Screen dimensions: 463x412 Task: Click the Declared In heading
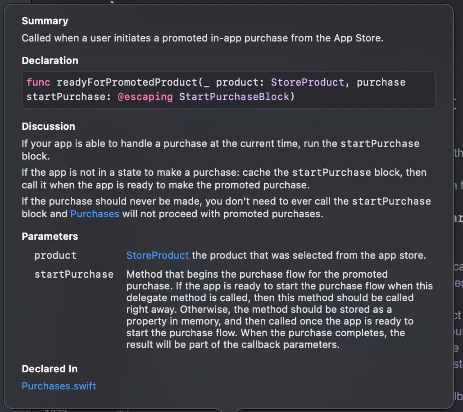coord(50,369)
